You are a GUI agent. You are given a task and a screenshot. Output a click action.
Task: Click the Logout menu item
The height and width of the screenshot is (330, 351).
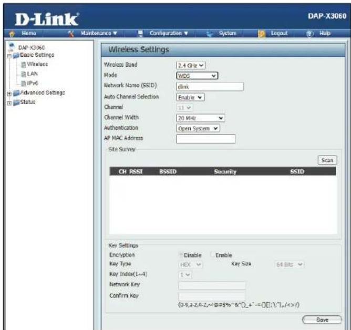279,33
